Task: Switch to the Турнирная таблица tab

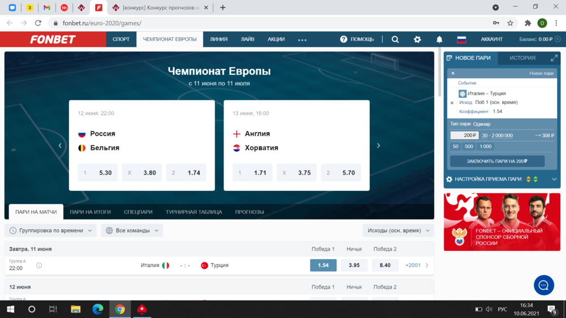Action: pos(194,212)
